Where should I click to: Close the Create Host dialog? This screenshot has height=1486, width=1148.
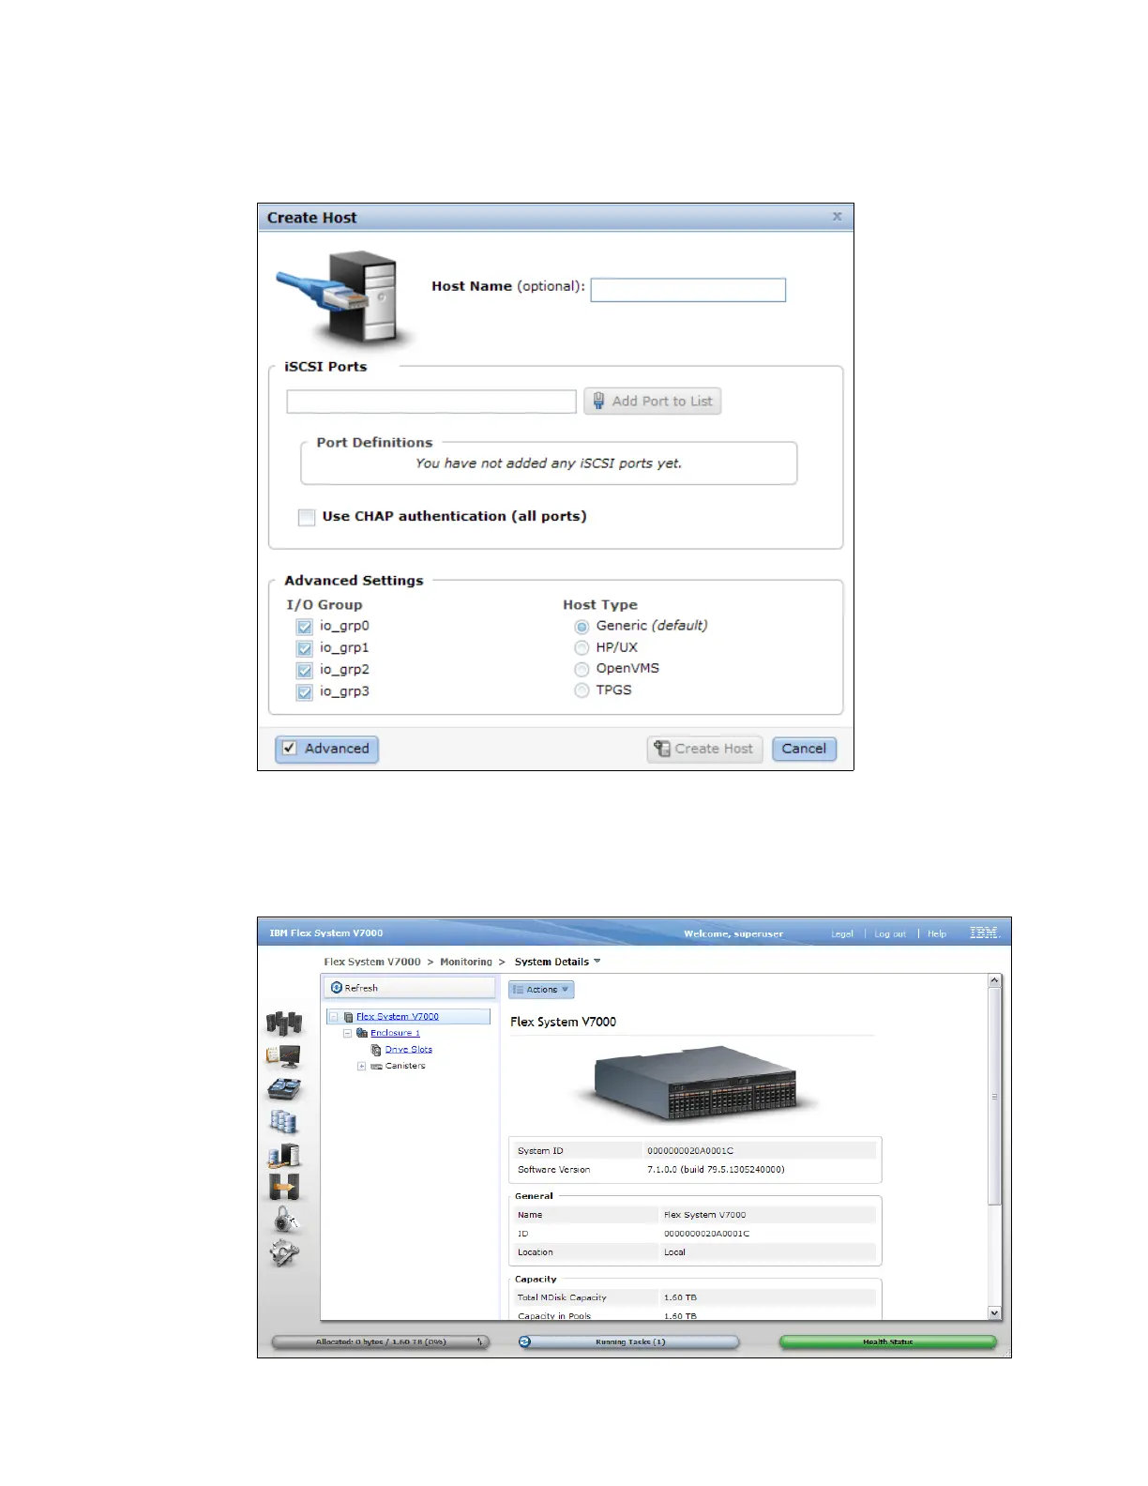point(837,217)
